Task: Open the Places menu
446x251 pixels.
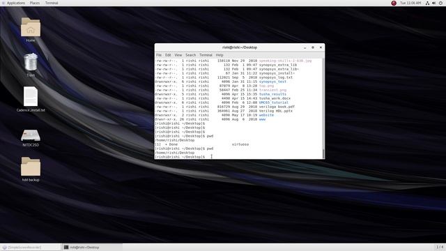Action: 35,3
